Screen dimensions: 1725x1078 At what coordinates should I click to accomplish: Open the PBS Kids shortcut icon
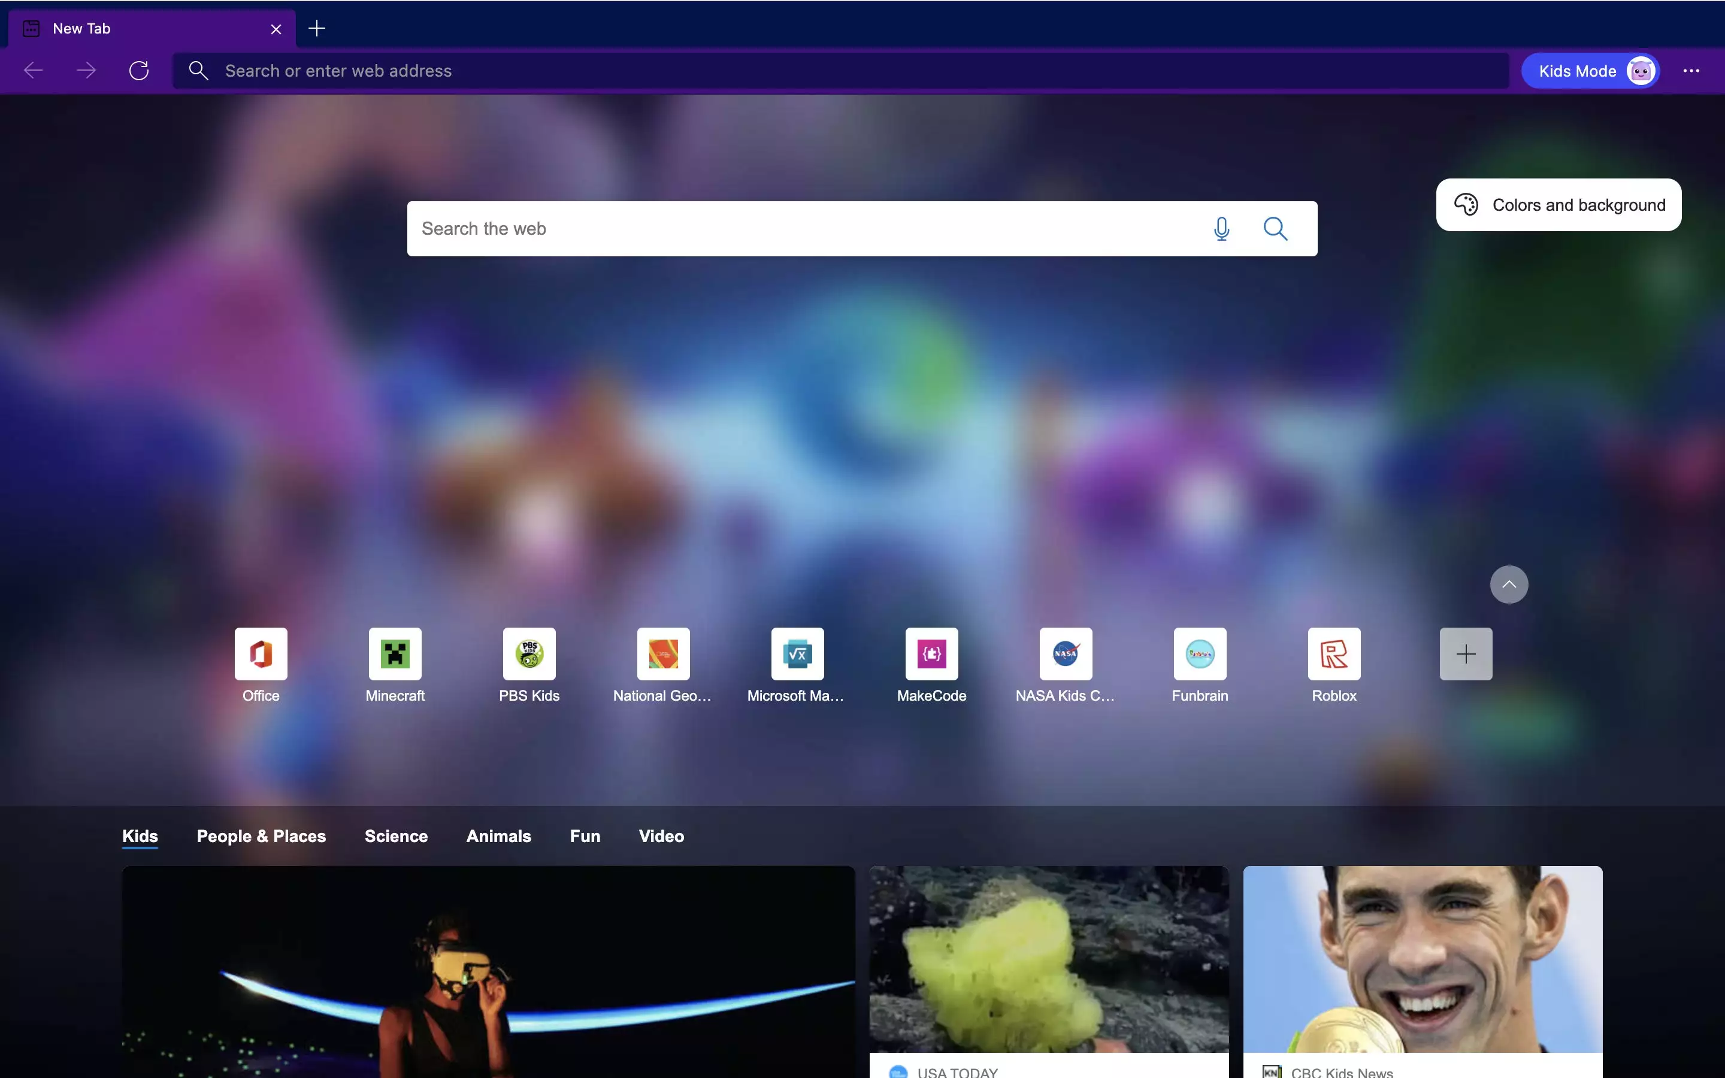coord(529,654)
